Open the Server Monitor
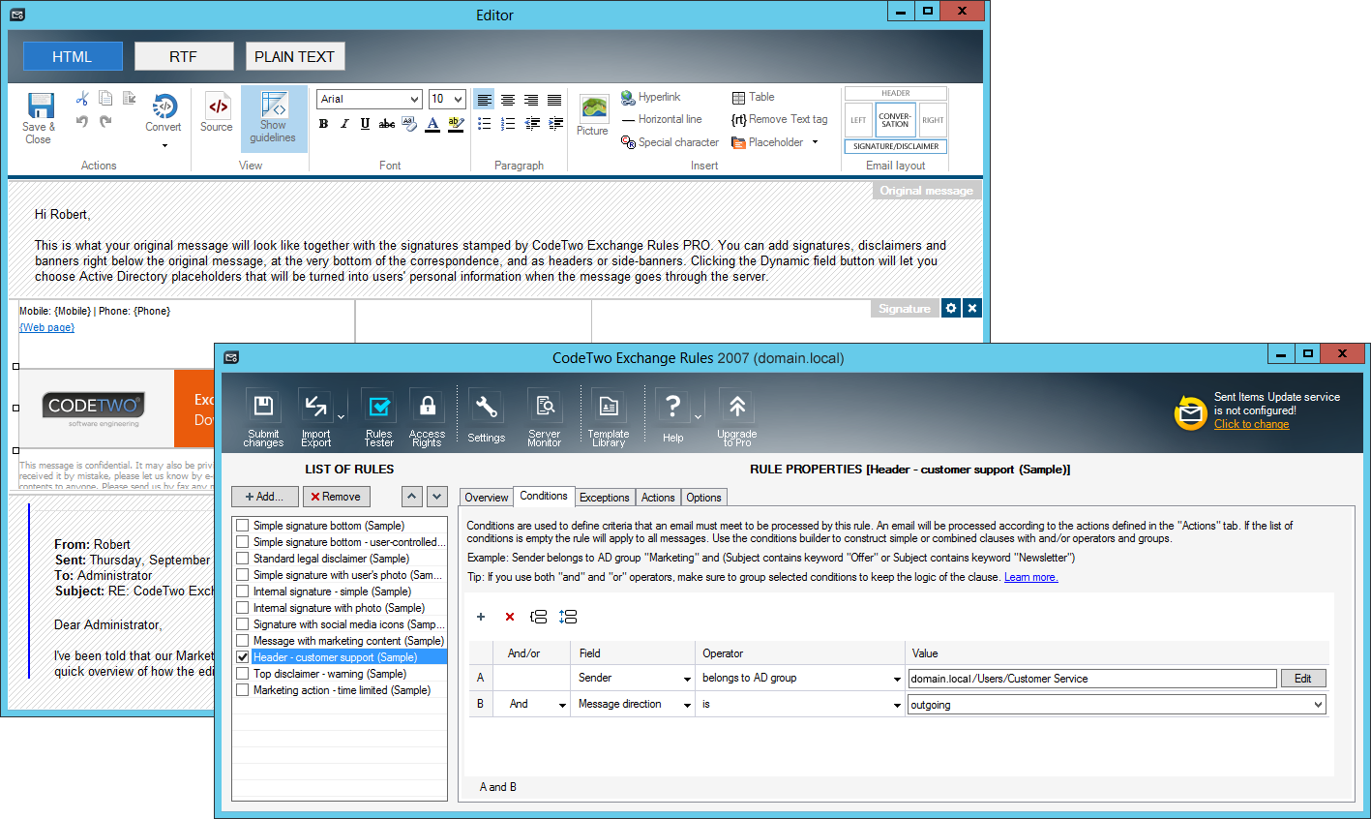 click(x=545, y=417)
